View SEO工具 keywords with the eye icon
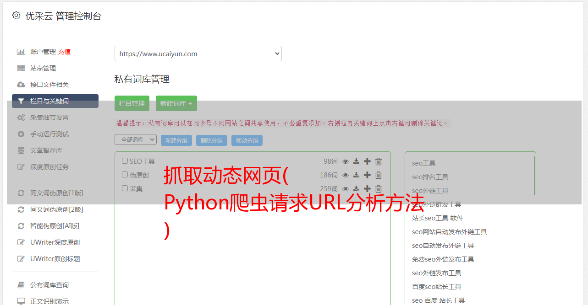This screenshot has width=588, height=305. (346, 161)
